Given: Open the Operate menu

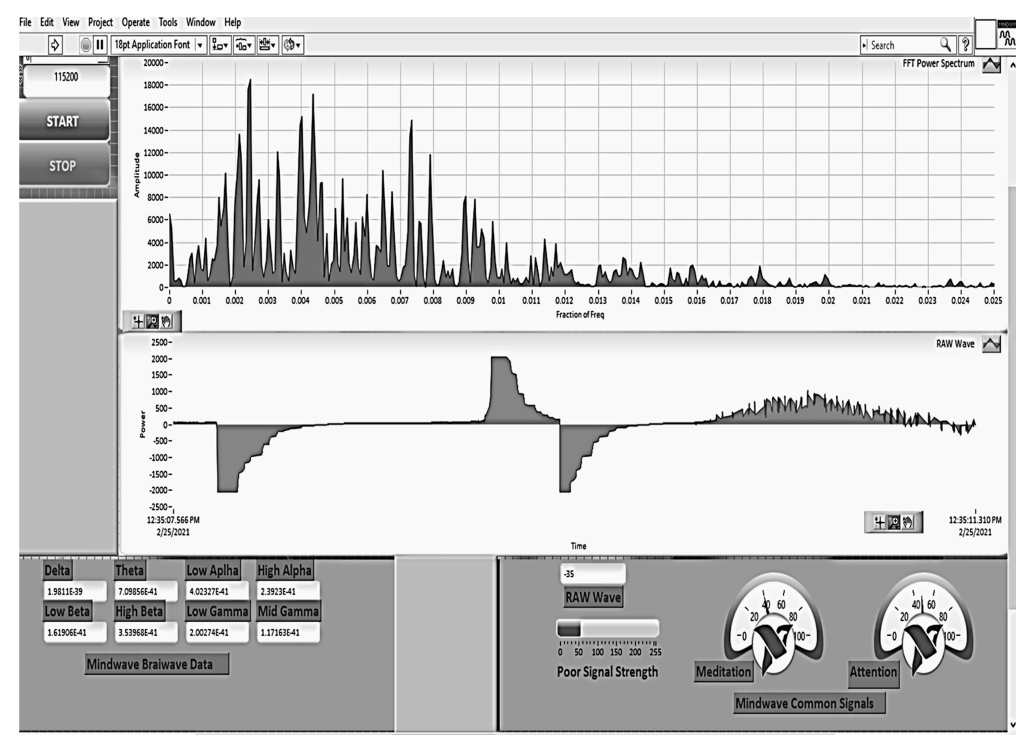Looking at the screenshot, I should 136,22.
